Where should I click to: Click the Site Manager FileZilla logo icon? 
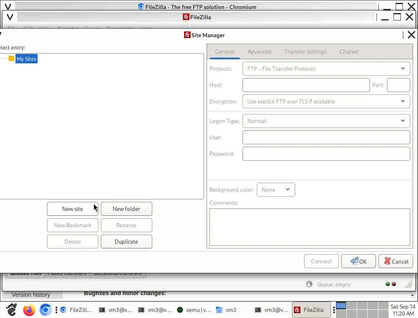pos(187,35)
